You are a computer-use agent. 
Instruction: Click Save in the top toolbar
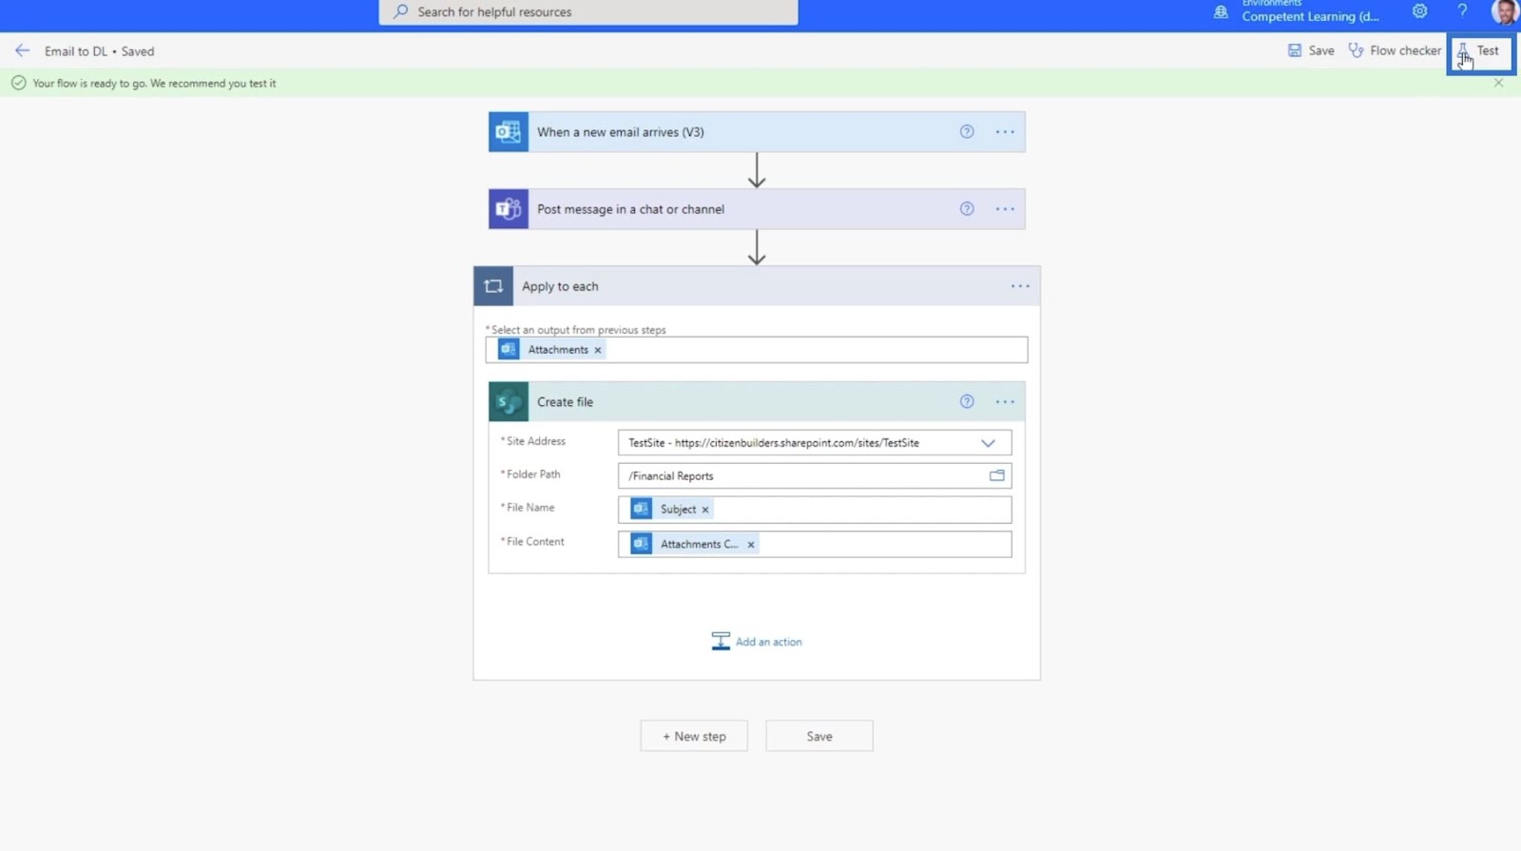(x=1311, y=50)
